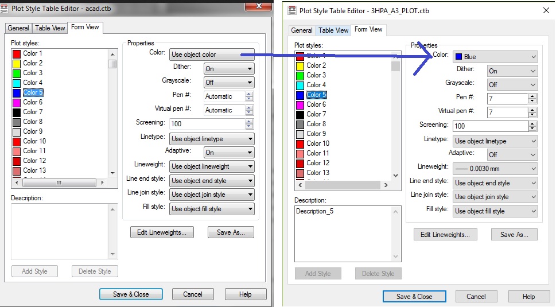The height and width of the screenshot is (307, 560).
Task: Open Linetype dropdown in acad.ctb window
Action: tap(212, 139)
